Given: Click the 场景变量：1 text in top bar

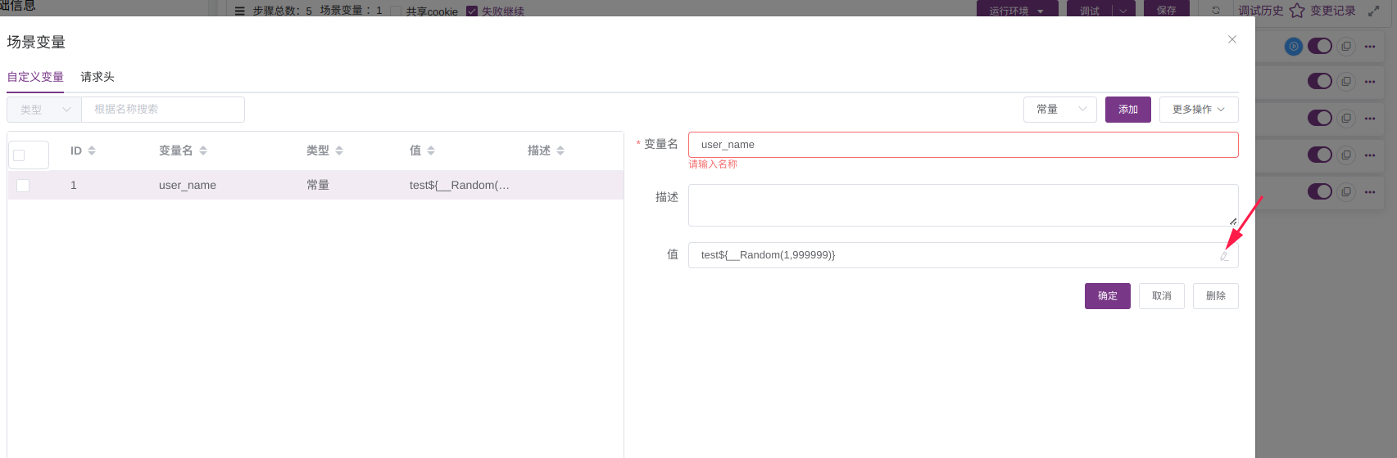Looking at the screenshot, I should 352,11.
